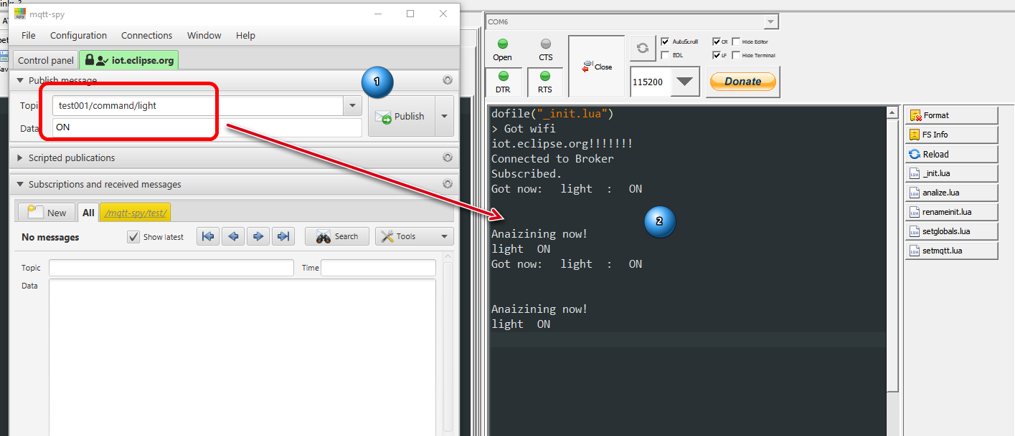This screenshot has height=436, width=1015.
Task: Click the FS Info button
Action: [952, 134]
